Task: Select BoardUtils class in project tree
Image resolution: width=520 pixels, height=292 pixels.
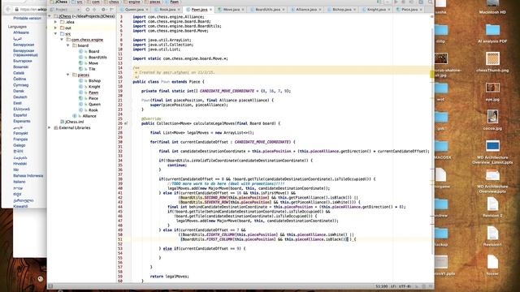Action: tap(97, 58)
